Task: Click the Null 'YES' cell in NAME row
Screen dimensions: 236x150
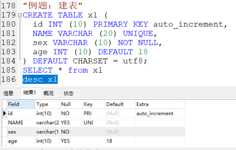Action: coord(71,123)
